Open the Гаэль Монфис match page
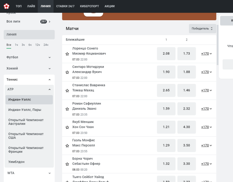Screen dimensions: 233x182 click(x=83, y=143)
